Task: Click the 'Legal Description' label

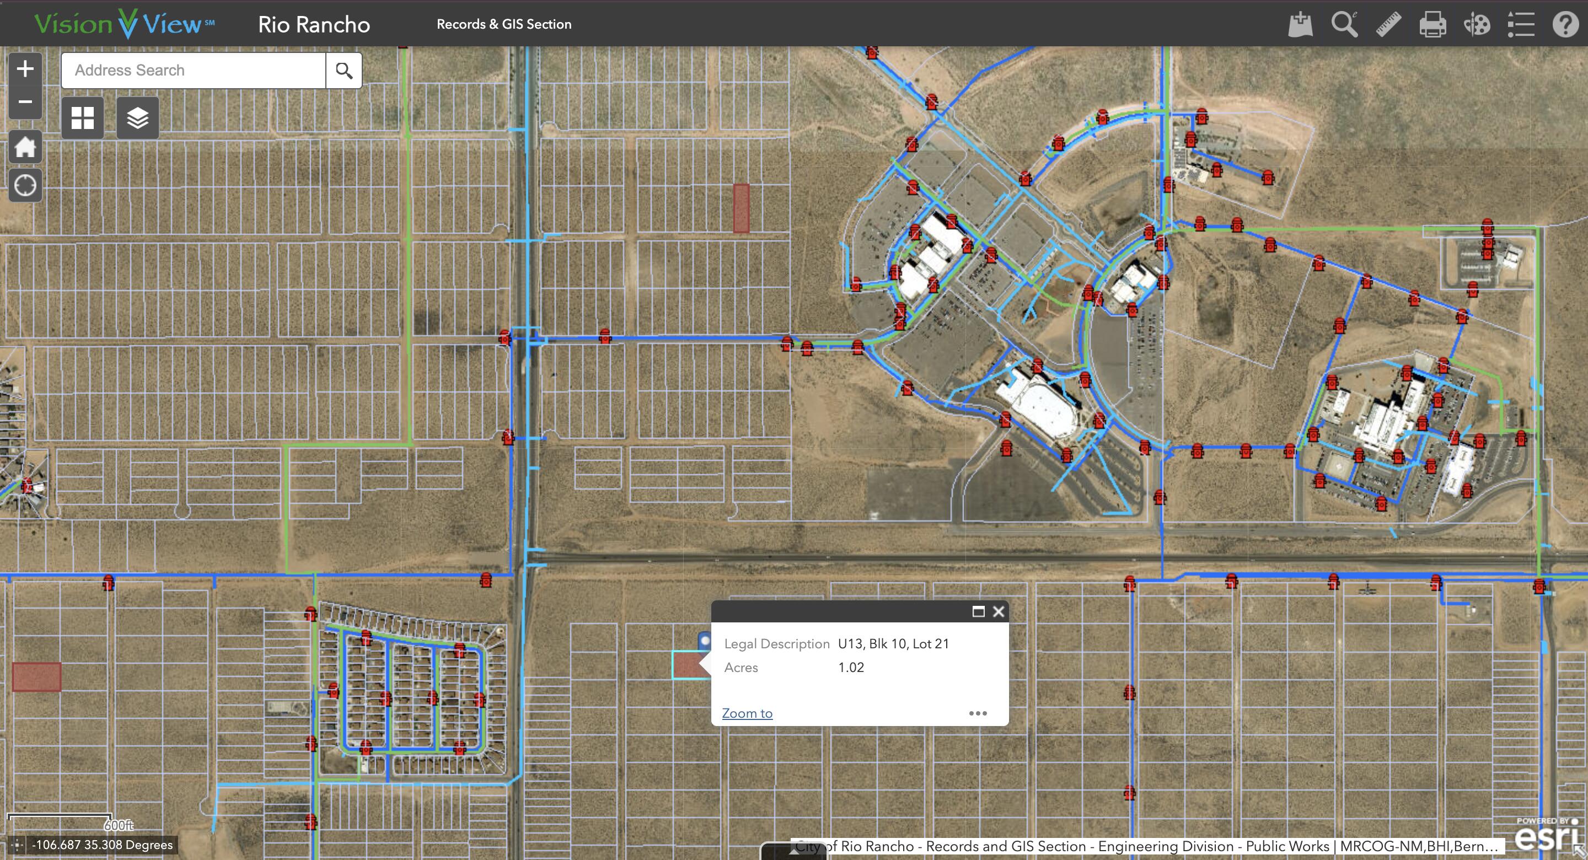Action: [x=777, y=643]
